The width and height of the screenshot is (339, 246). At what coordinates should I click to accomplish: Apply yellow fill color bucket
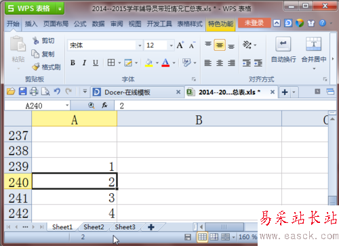[x=148, y=63]
